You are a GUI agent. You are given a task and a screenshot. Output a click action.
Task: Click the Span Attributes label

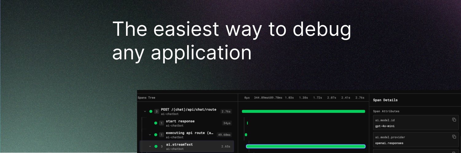pos(386,111)
